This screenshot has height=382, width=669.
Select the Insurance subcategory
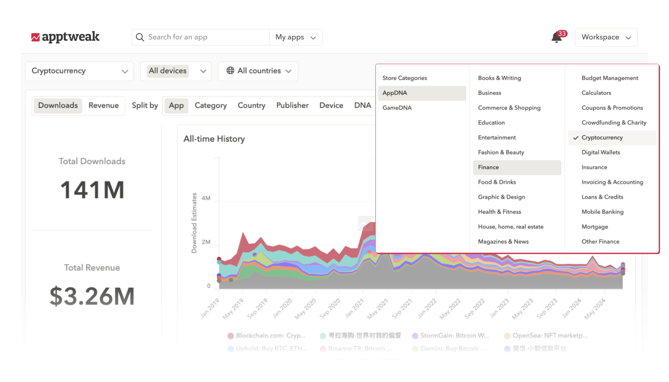[612, 168]
